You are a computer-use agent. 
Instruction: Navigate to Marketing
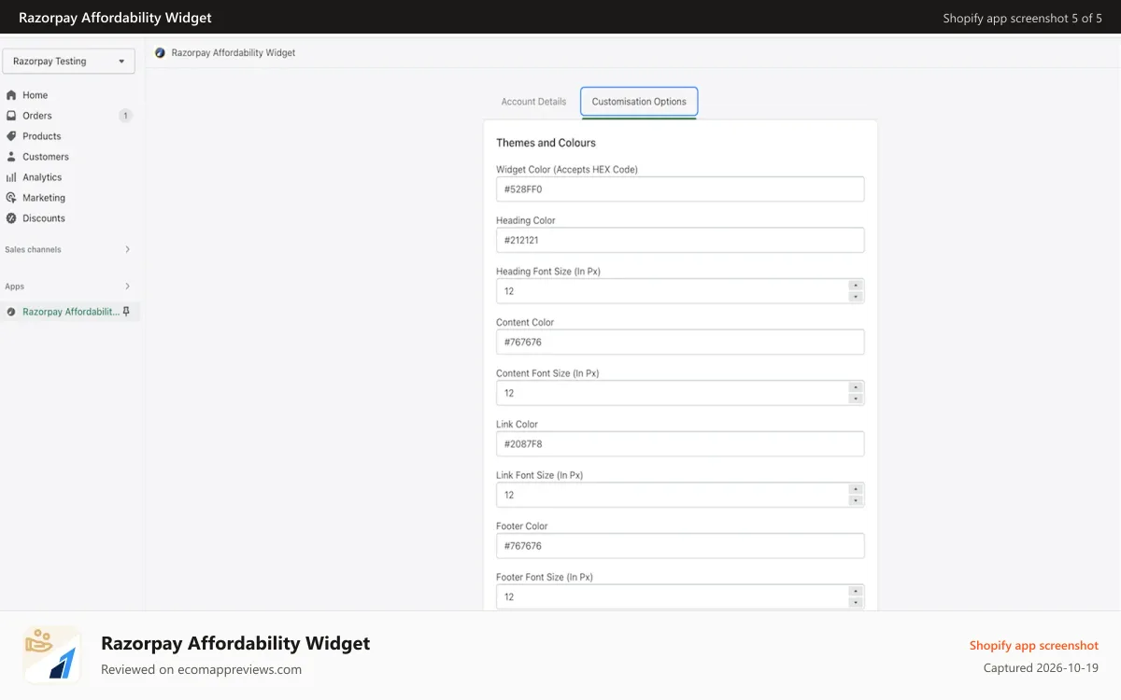[44, 198]
